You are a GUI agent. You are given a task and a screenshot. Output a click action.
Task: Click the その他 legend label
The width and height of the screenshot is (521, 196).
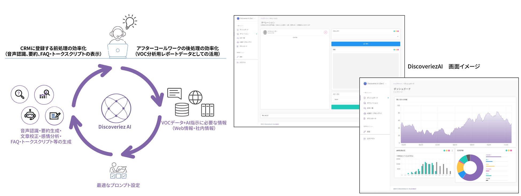tap(488, 178)
